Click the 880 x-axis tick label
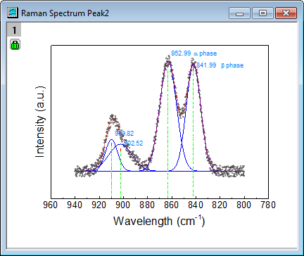Image resolution: width=304 pixels, height=256 pixels. click(x=147, y=205)
